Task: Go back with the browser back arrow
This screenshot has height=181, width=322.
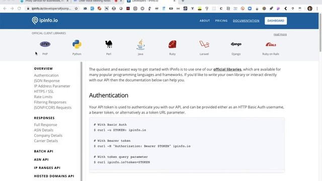Action: click(5, 9)
